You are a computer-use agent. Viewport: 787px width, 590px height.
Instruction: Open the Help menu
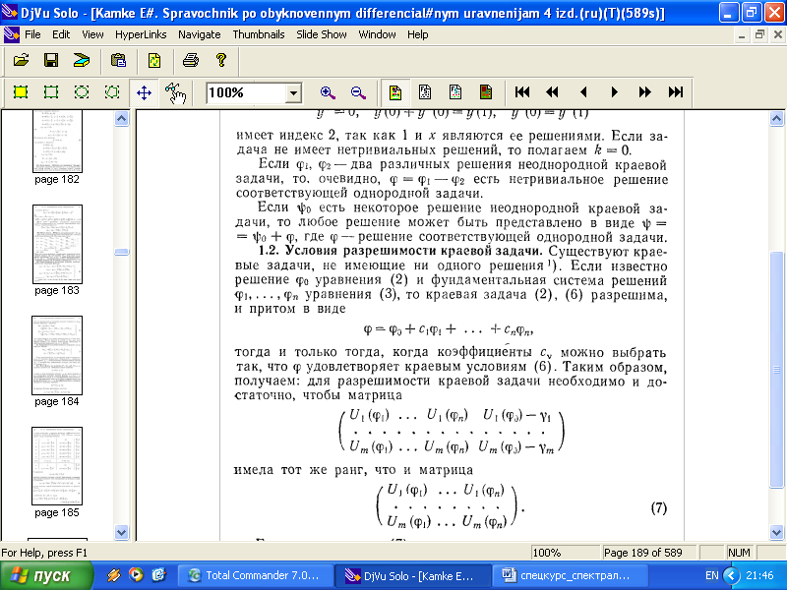[417, 34]
